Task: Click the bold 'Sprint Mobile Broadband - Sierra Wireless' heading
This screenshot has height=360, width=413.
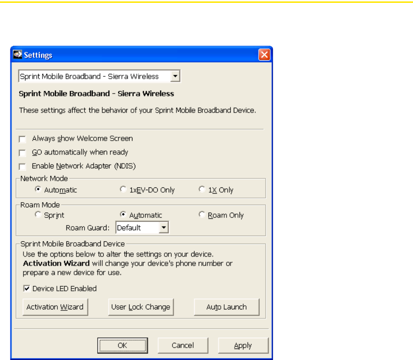Action: [97, 93]
